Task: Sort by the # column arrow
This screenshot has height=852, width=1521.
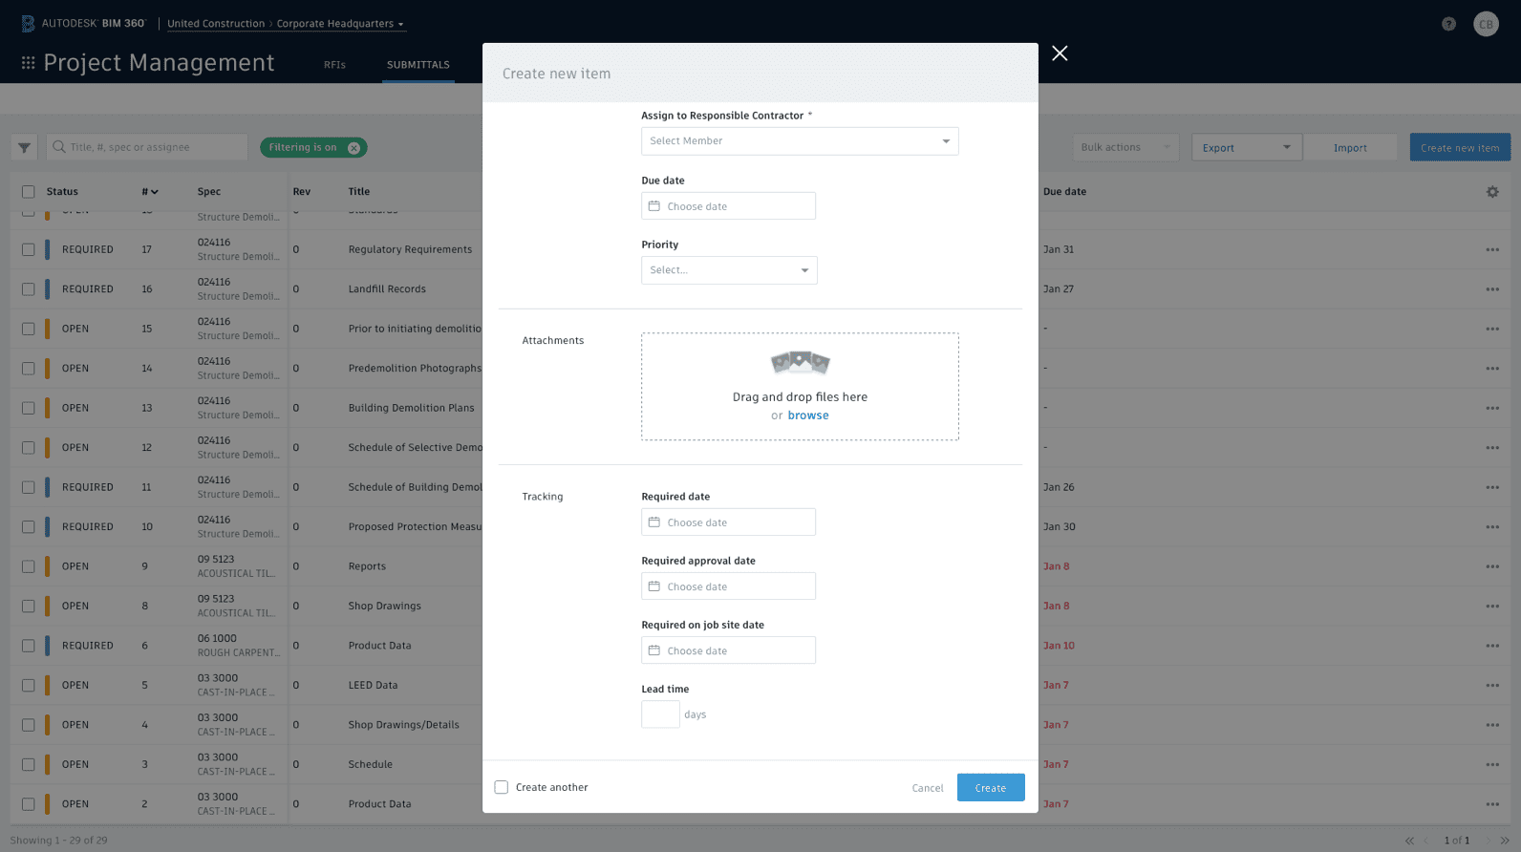Action: click(x=155, y=192)
